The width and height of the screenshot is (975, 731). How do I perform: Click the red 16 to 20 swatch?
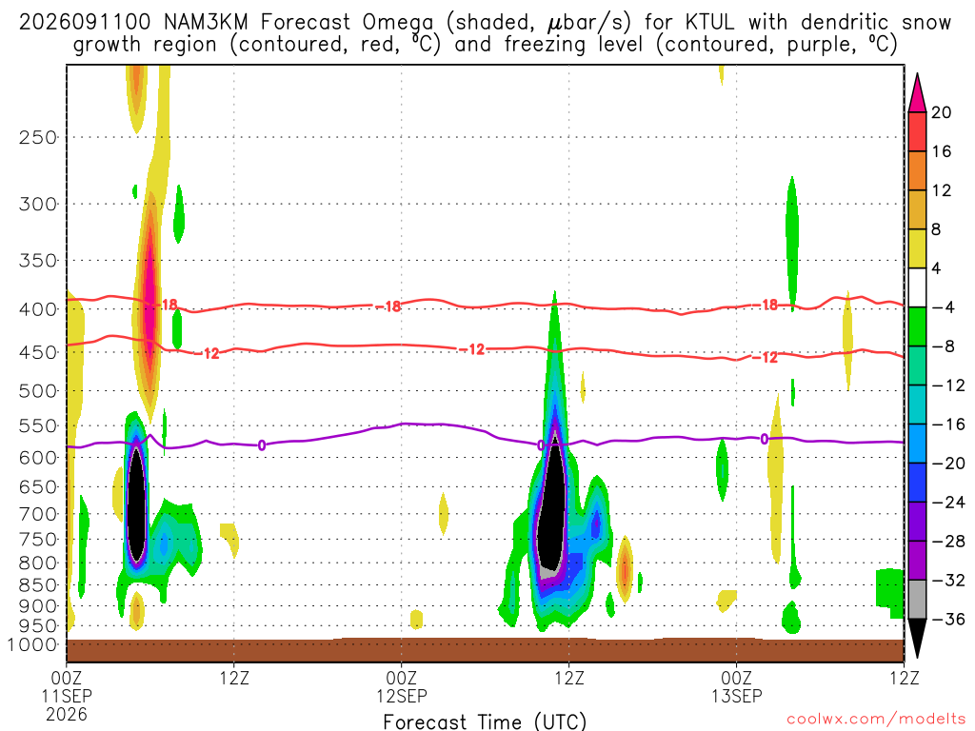(917, 131)
